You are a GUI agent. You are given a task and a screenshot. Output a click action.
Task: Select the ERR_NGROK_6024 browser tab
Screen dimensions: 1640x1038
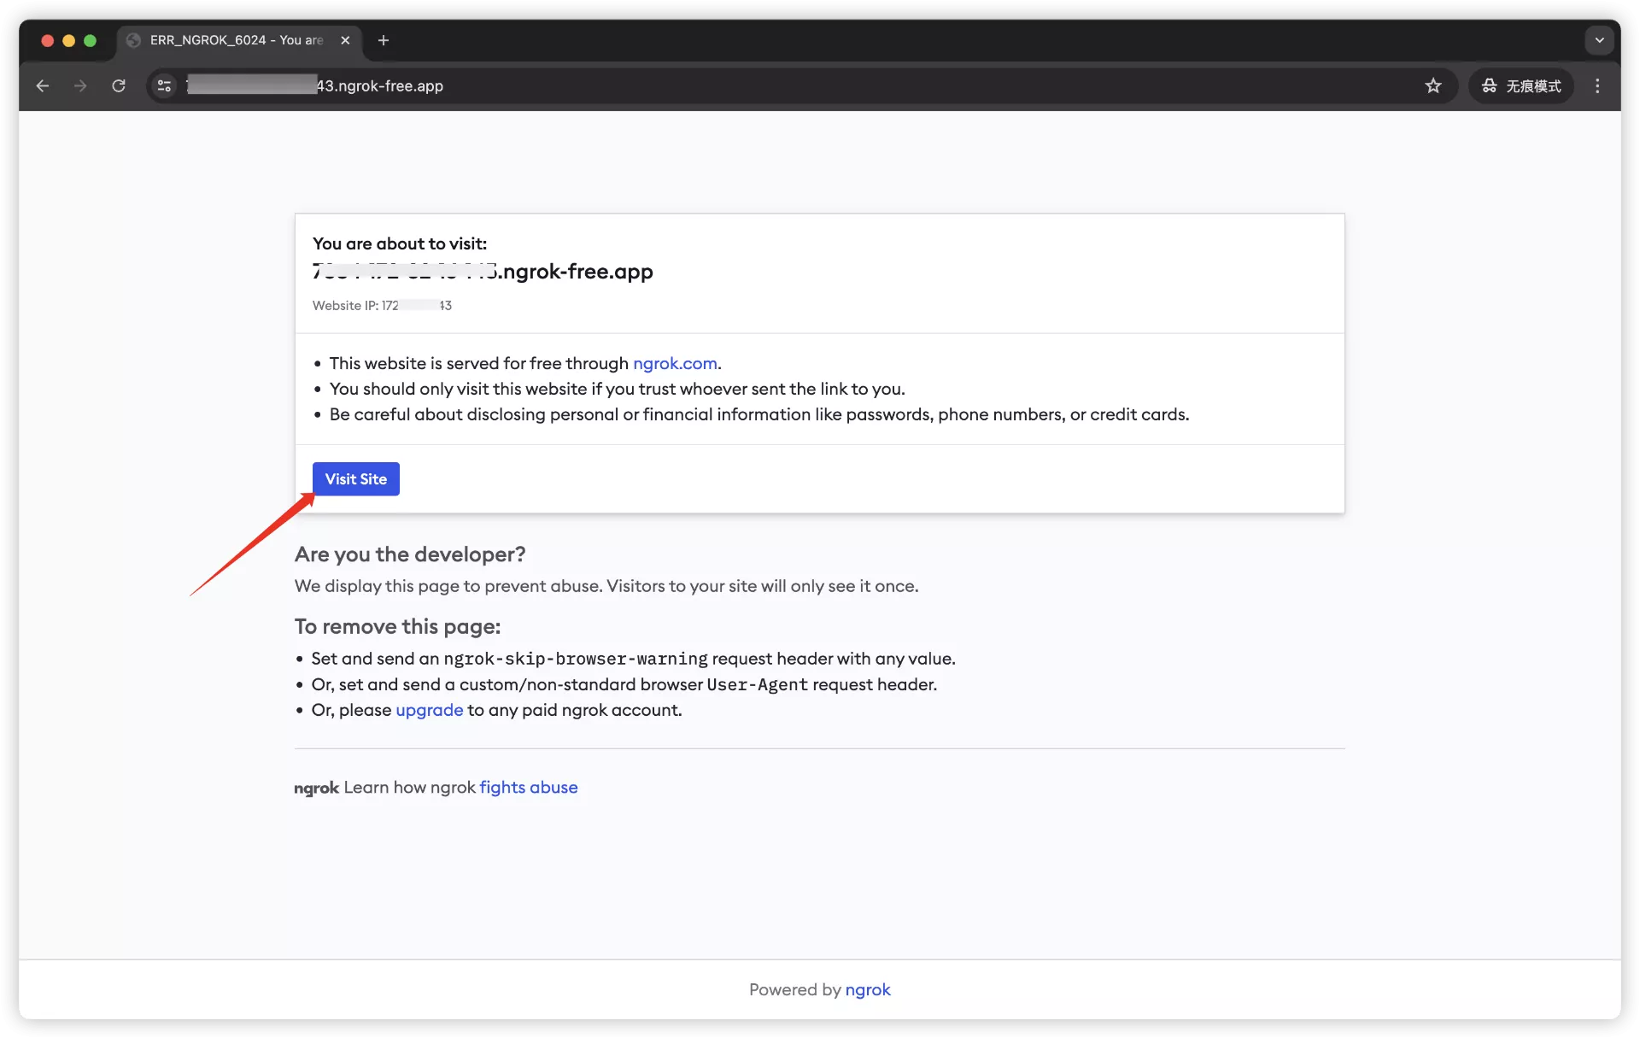237,40
